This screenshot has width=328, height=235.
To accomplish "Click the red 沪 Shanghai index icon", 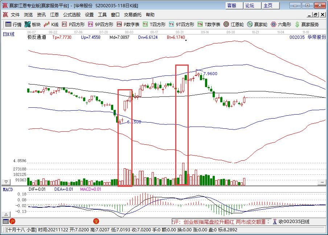I will [12, 221].
